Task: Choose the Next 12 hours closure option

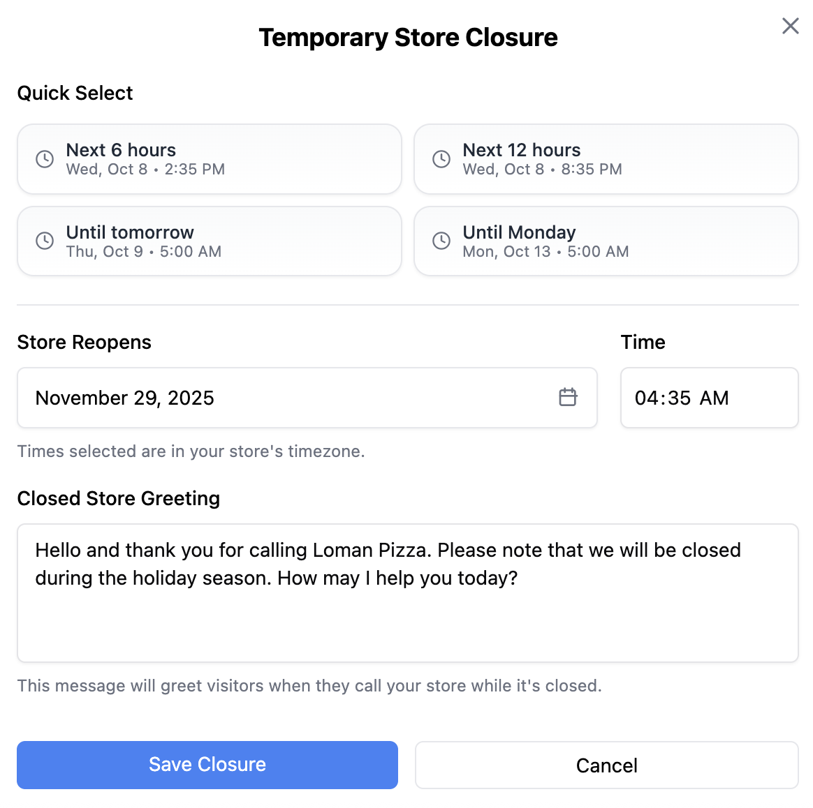Action: 606,159
